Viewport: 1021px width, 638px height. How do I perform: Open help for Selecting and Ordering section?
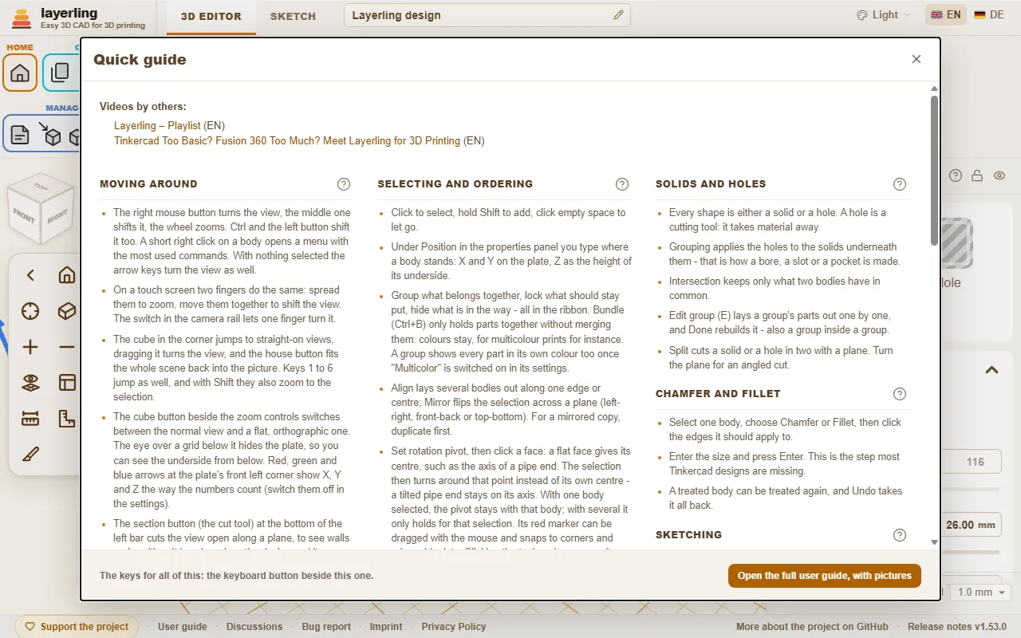point(622,184)
